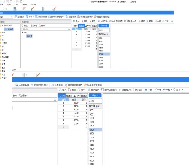This screenshot has width=189, height=167.
Task: Click 轴网反向 in the upper axis-grid toolbar
Action: 103,21
